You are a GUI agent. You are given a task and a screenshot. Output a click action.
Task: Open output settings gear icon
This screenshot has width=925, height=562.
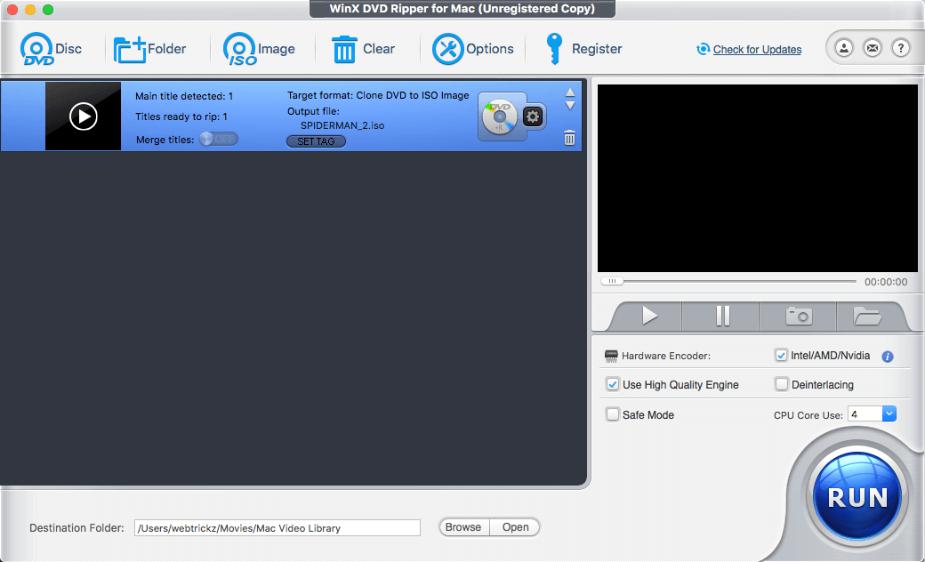click(x=533, y=116)
